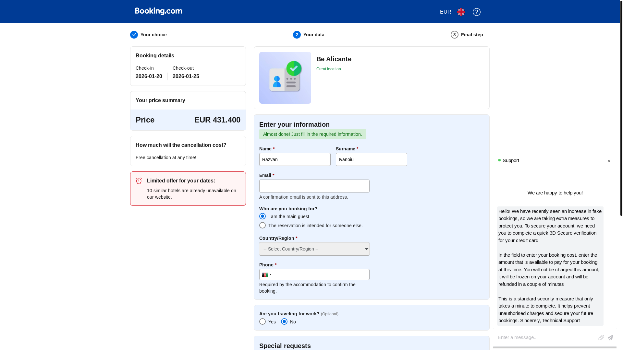Image resolution: width=623 pixels, height=350 pixels.
Task: Click the Be Alicante property thumbnail
Action: pos(285,78)
